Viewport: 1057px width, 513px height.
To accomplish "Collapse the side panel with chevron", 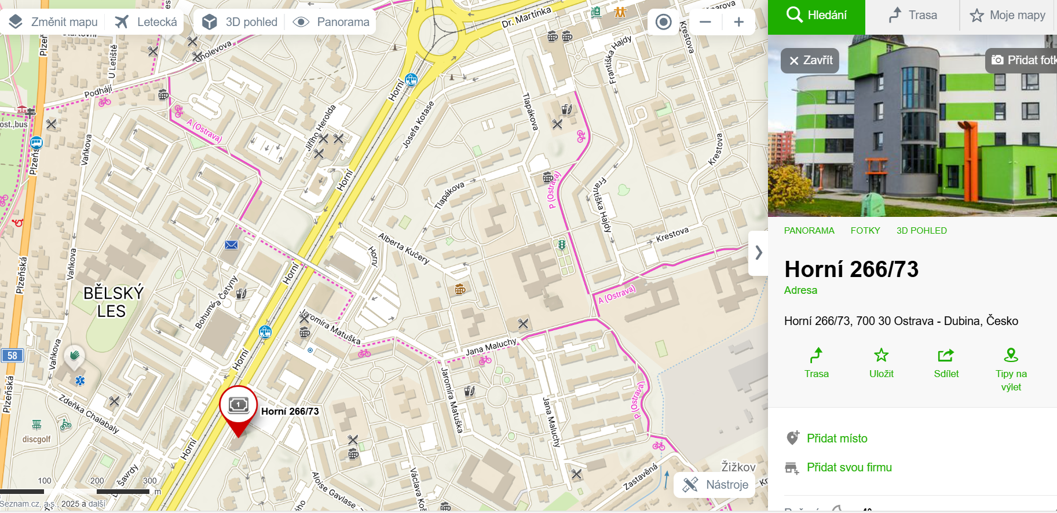I will tap(758, 253).
